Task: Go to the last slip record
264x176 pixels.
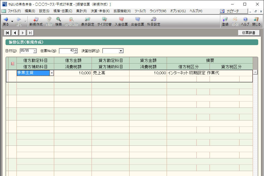Action: click(30, 33)
